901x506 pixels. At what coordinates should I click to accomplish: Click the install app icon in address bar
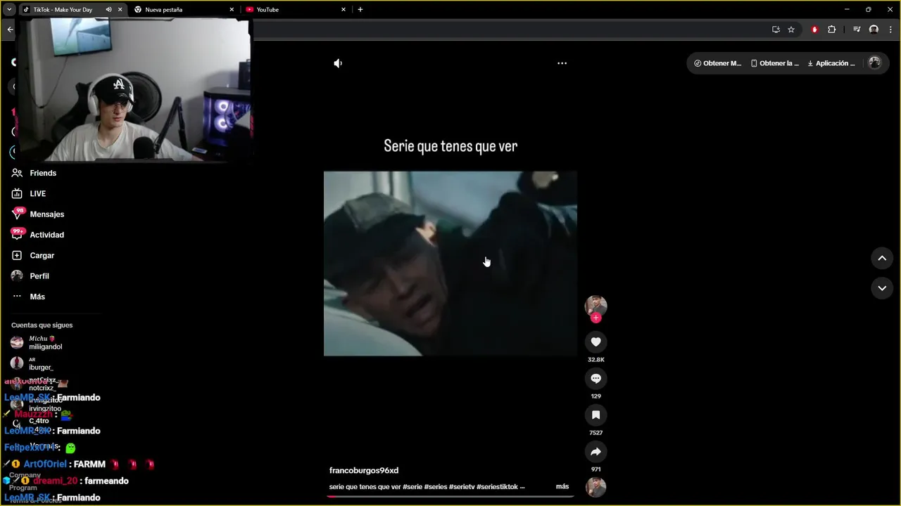pos(776,30)
